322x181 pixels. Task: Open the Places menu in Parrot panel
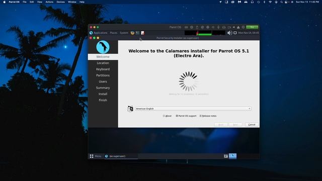(x=114, y=33)
